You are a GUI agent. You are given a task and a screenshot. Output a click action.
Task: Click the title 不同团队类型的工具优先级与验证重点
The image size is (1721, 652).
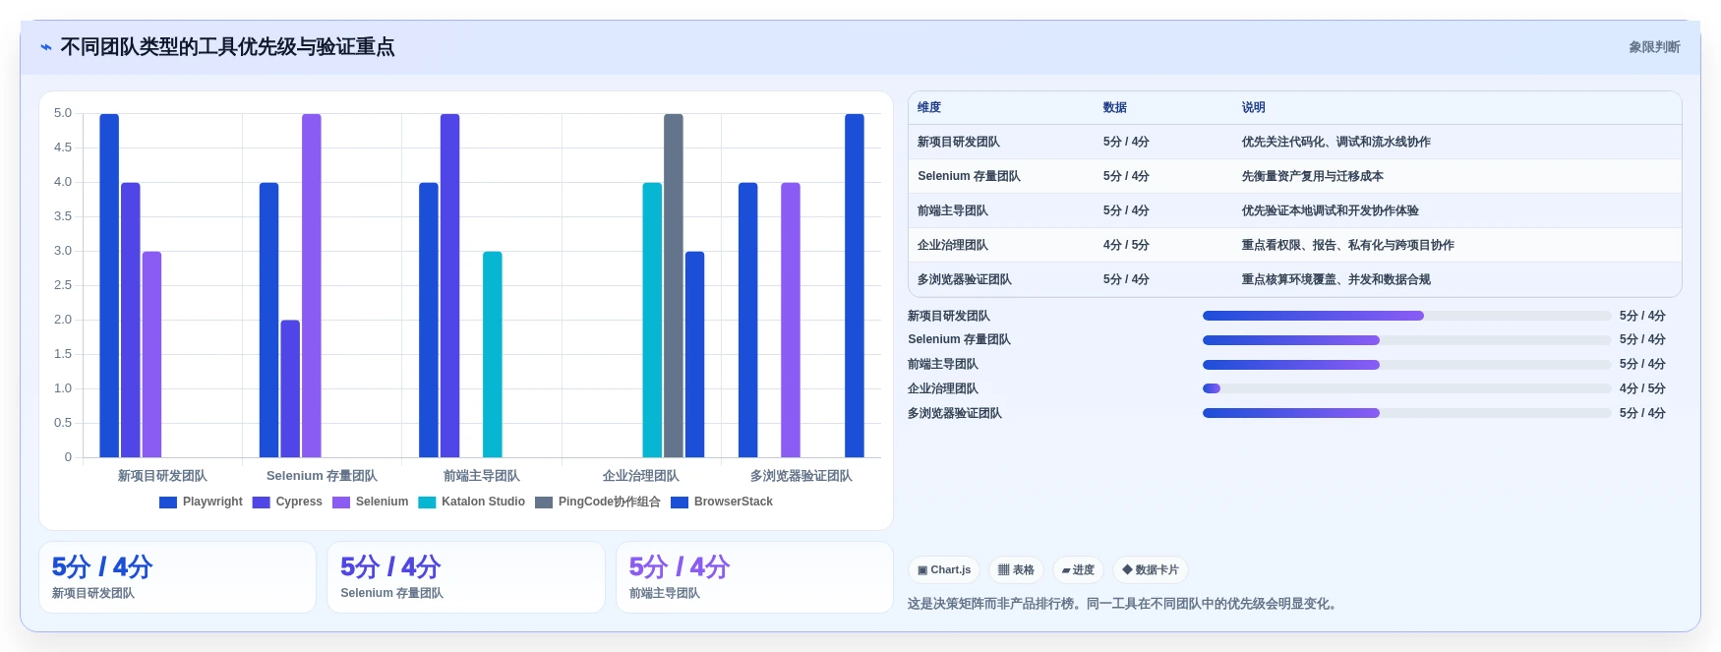227,47
